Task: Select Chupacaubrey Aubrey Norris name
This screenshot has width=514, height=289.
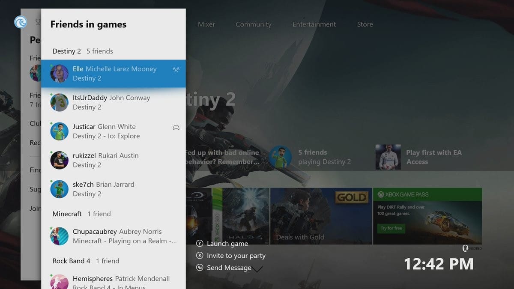Action: pyautogui.click(x=117, y=232)
